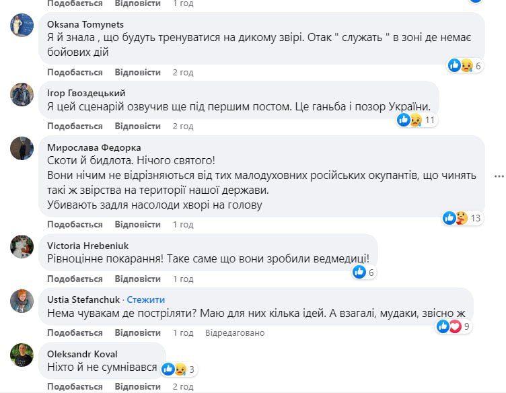View reactions on Oksana Tomynets' comment
Viewport: 506px width, 393px height.
click(466, 65)
